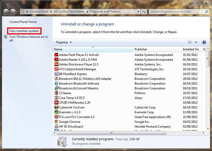Image resolution: width=212 pixels, height=151 pixels.
Task: Select CCleaner program name
Action: (x=65, y=93)
